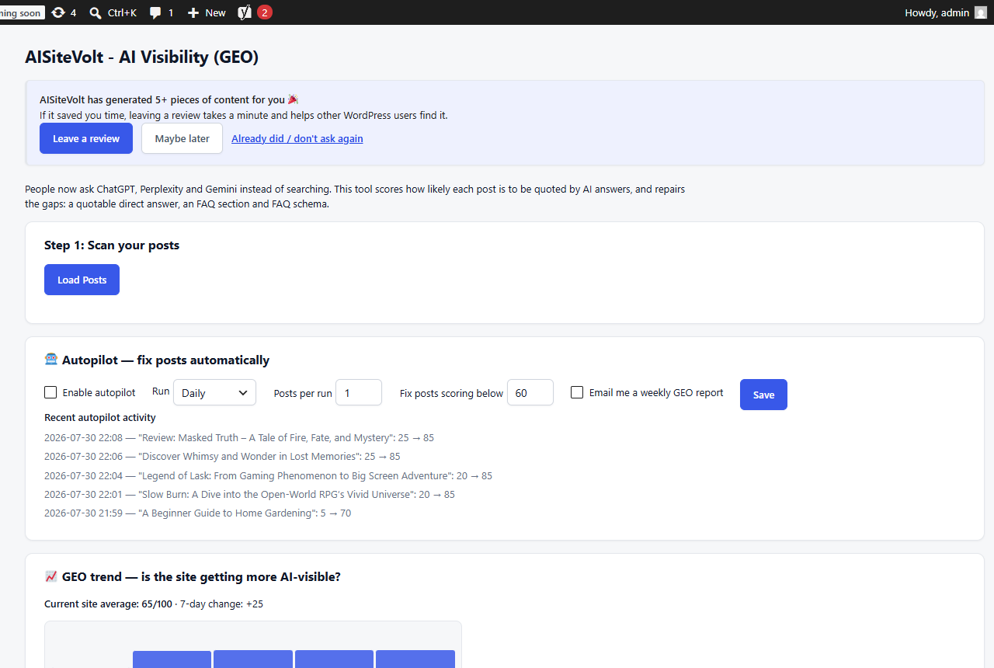Screen dimensions: 994x668
Task: Click the updates count 4 in admin bar
Action: tap(73, 12)
